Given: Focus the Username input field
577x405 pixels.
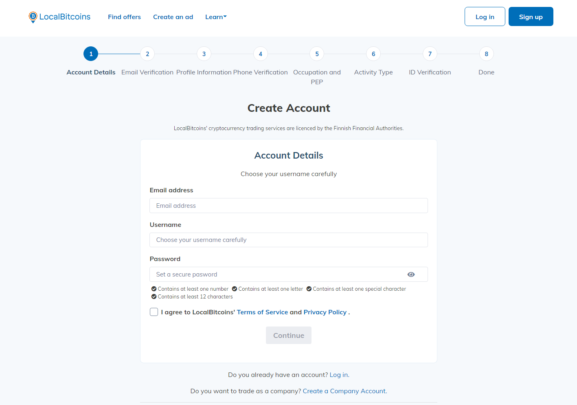Looking at the screenshot, I should coord(289,240).
